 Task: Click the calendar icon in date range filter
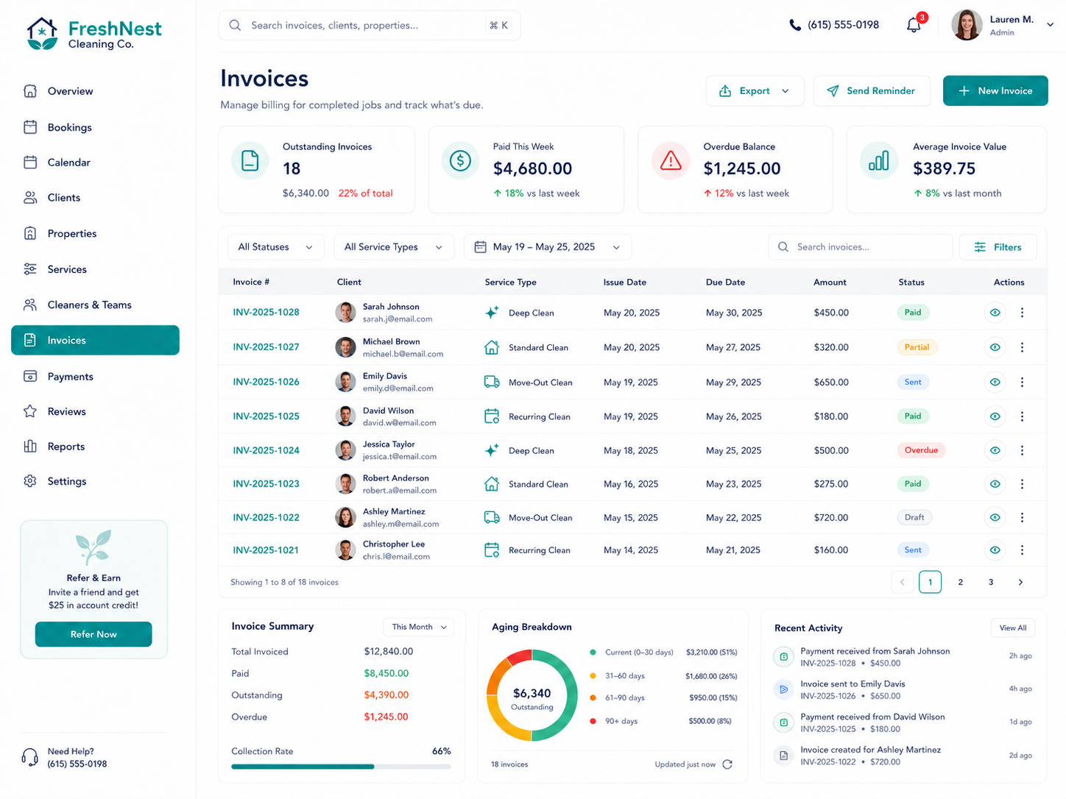[480, 247]
